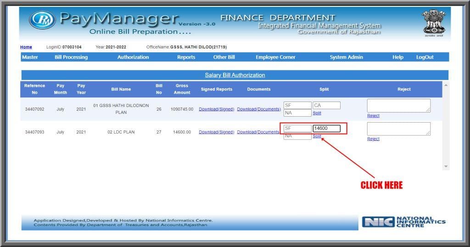Viewport: 470px width, 247px height.
Task: Click gross amount 14600.00
Action: (x=182, y=132)
